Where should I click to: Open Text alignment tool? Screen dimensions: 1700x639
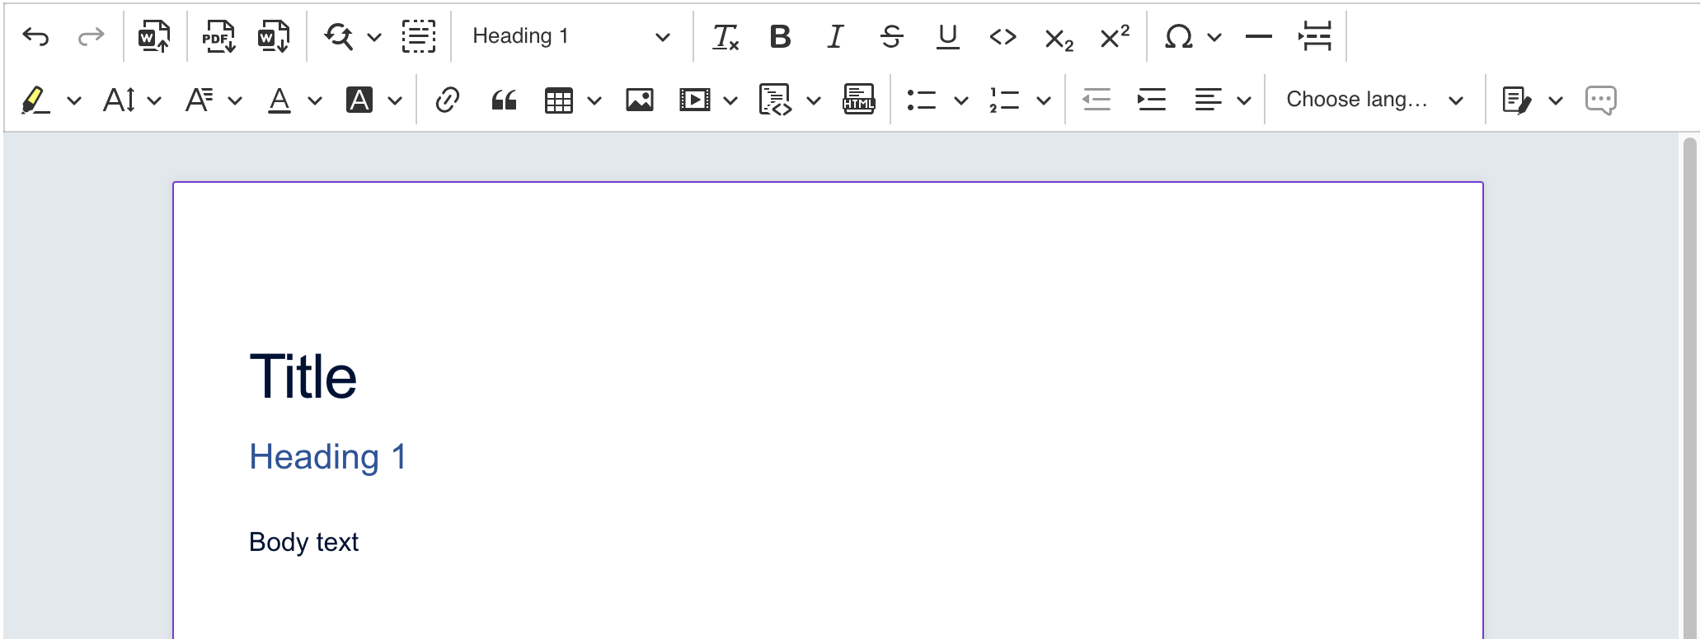click(1208, 100)
